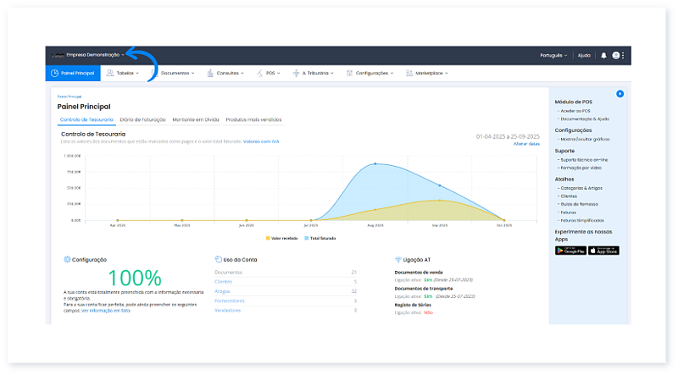Open the user profile avatar icon

tap(616, 55)
